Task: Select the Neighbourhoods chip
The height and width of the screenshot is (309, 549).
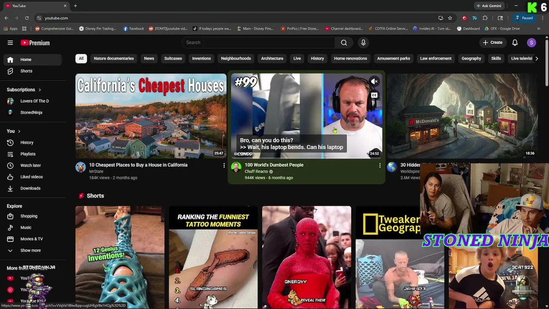Action: (236, 58)
